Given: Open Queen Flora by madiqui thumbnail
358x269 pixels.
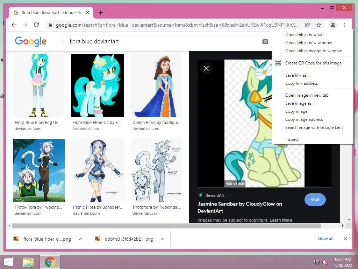Looking at the screenshot, I should coord(157,85).
